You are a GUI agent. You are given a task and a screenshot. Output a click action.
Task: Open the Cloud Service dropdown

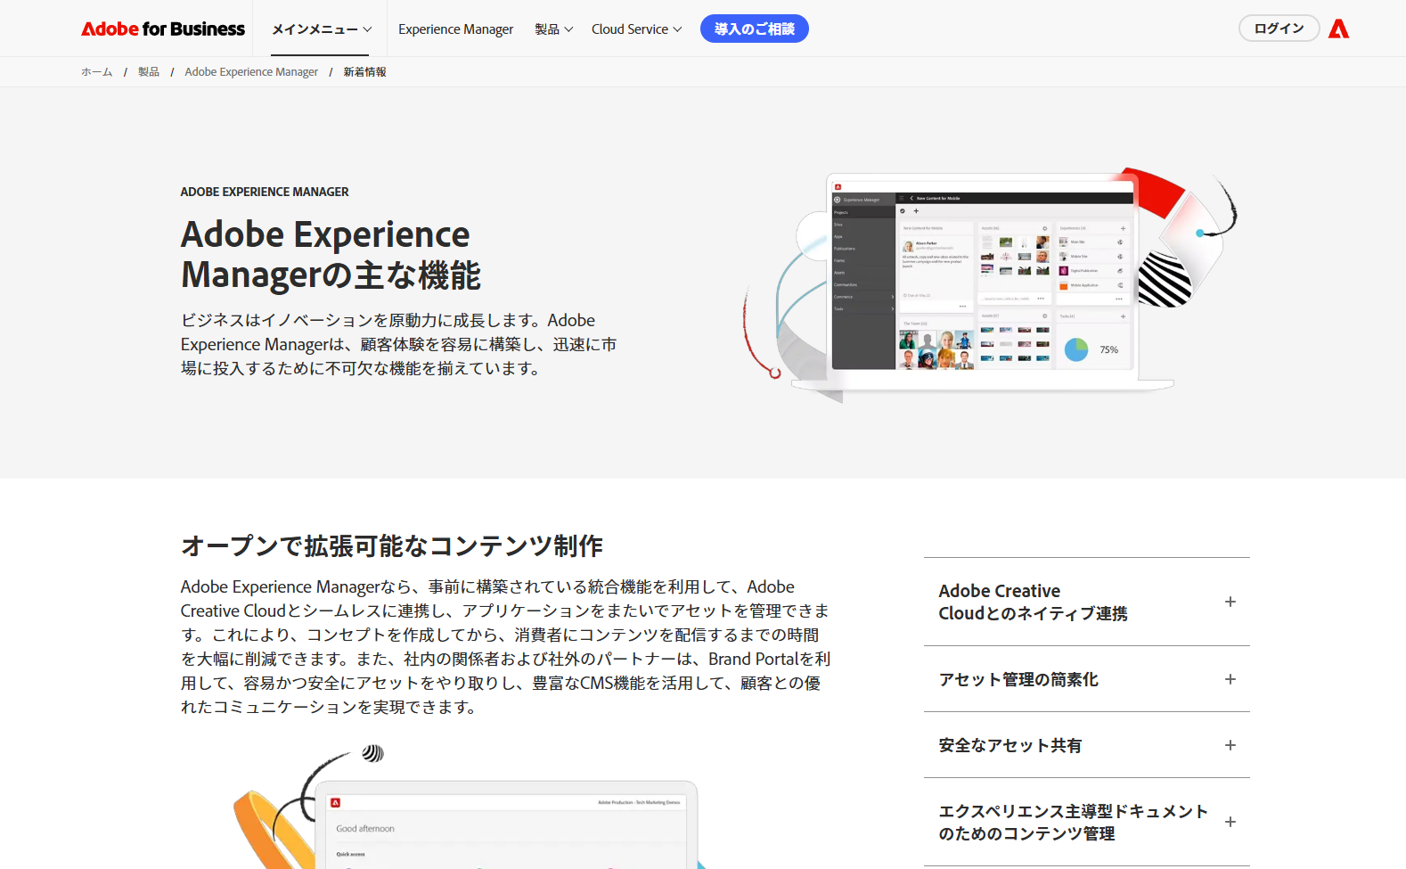(x=636, y=29)
